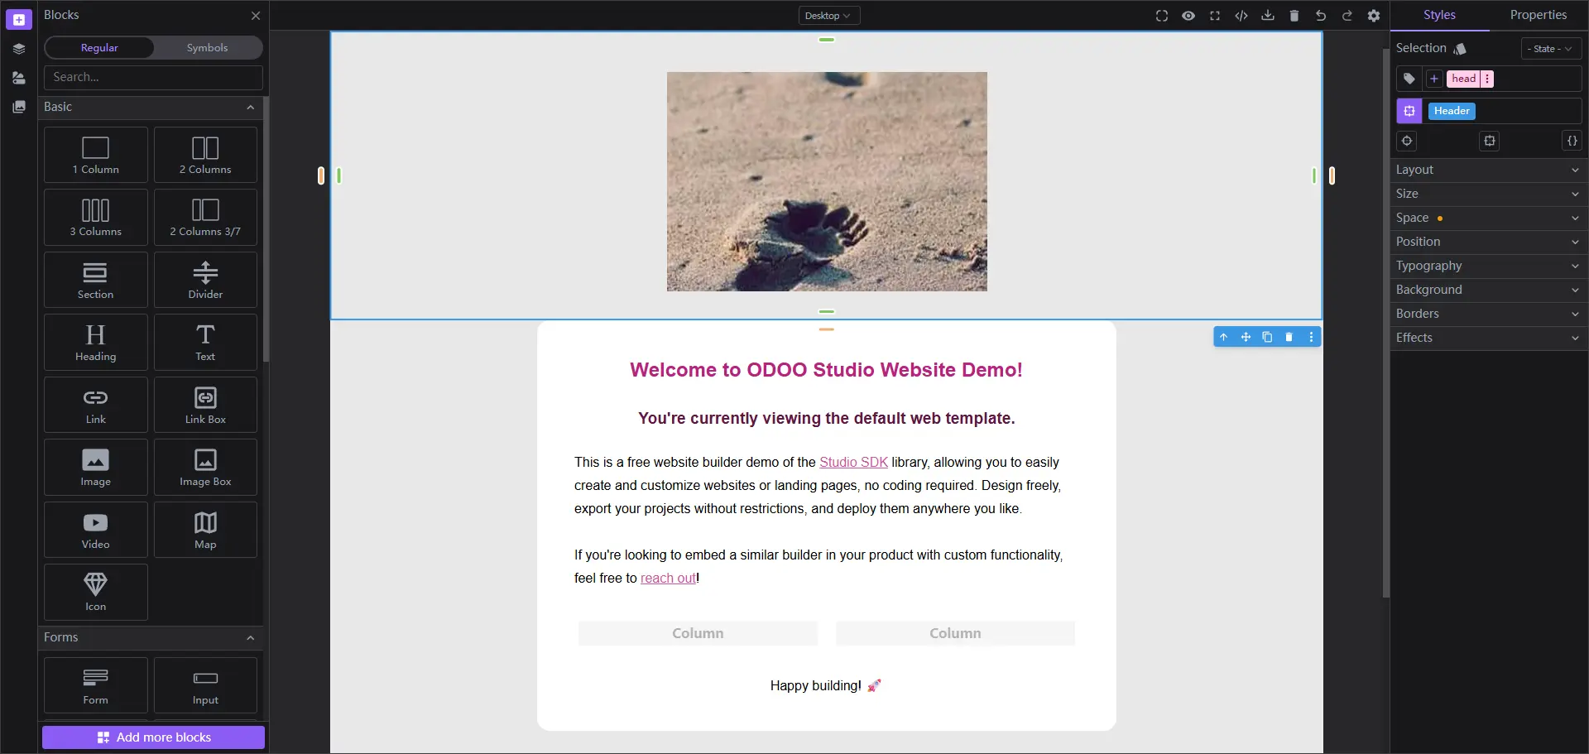
Task: Switch to Regular blocks
Action: click(x=99, y=48)
